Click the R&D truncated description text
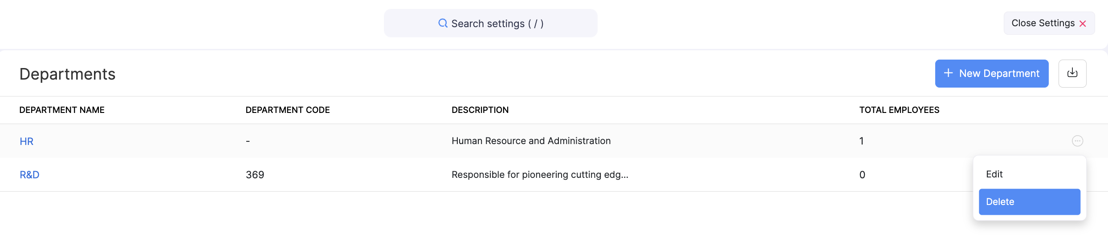This screenshot has height=249, width=1108. [x=540, y=175]
